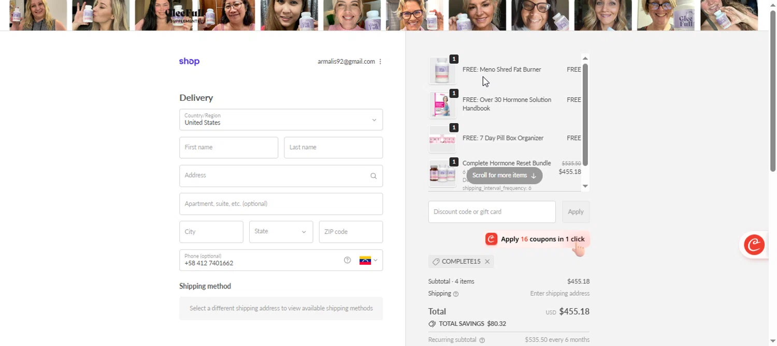The image size is (777, 346).
Task: Click the order list scroll-up arrow
Action: tap(585, 58)
